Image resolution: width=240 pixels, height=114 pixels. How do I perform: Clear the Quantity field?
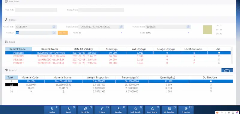(x=54, y=33)
